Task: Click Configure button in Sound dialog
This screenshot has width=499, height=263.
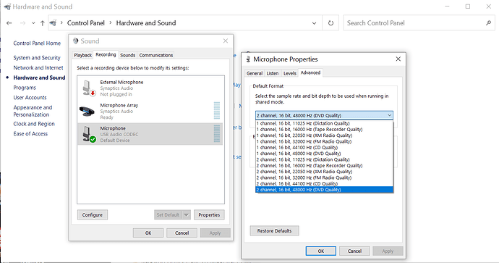Action: (93, 215)
